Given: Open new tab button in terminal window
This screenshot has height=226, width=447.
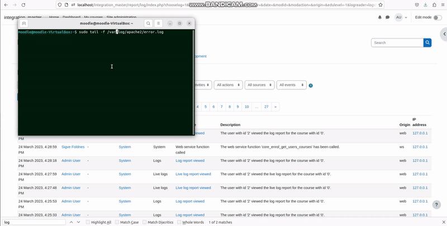Looking at the screenshot, I should click(24, 23).
